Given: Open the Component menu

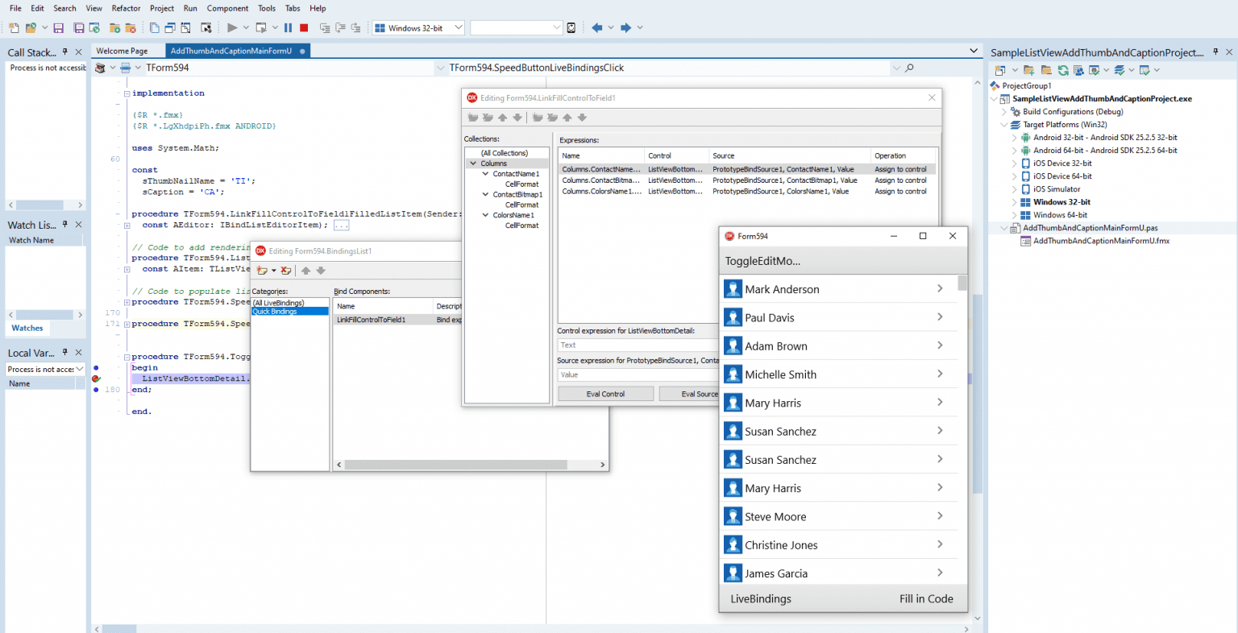Looking at the screenshot, I should (x=227, y=8).
